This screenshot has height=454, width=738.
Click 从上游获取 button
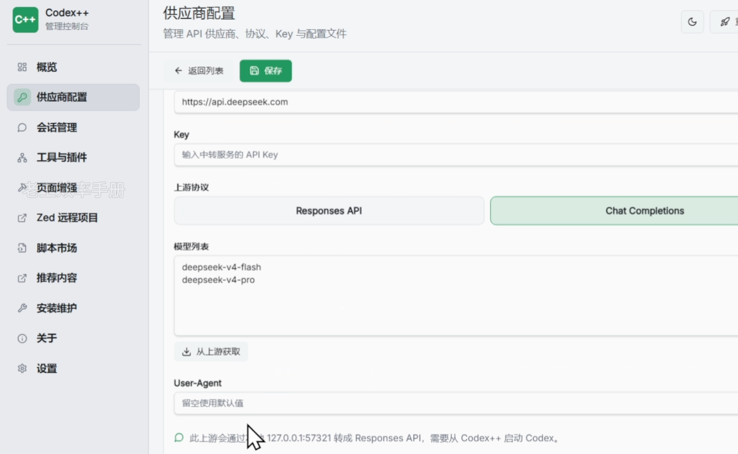pos(211,352)
